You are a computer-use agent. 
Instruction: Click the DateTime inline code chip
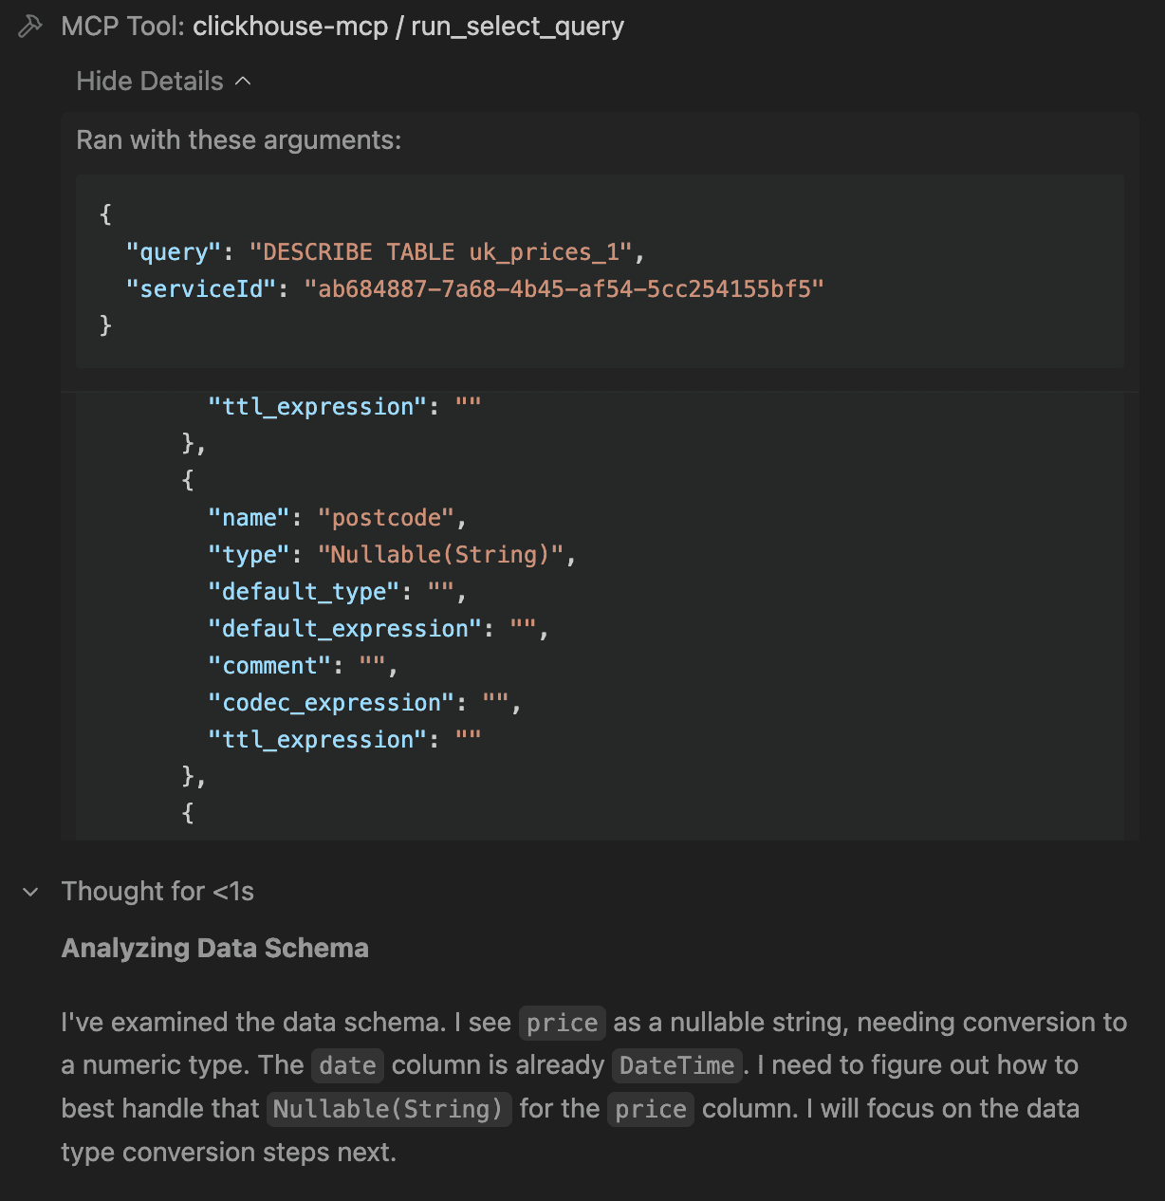point(676,1065)
